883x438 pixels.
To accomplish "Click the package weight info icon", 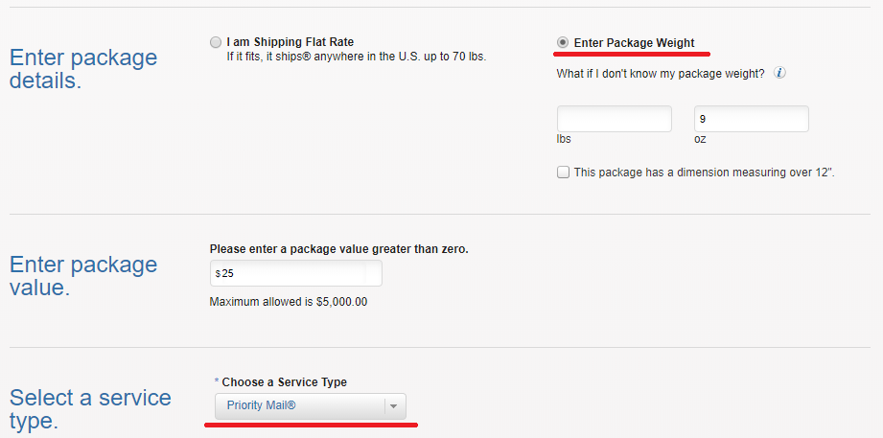I will coord(780,73).
